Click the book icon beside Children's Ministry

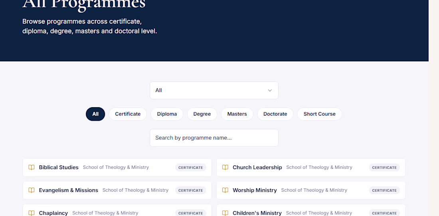click(225, 213)
